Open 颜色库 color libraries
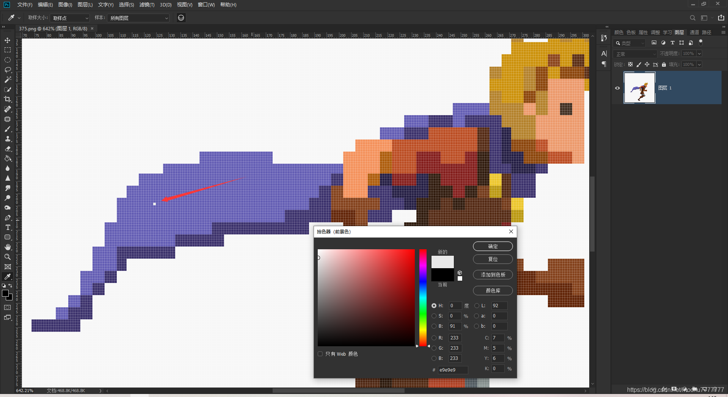Image resolution: width=728 pixels, height=397 pixels. (493, 291)
